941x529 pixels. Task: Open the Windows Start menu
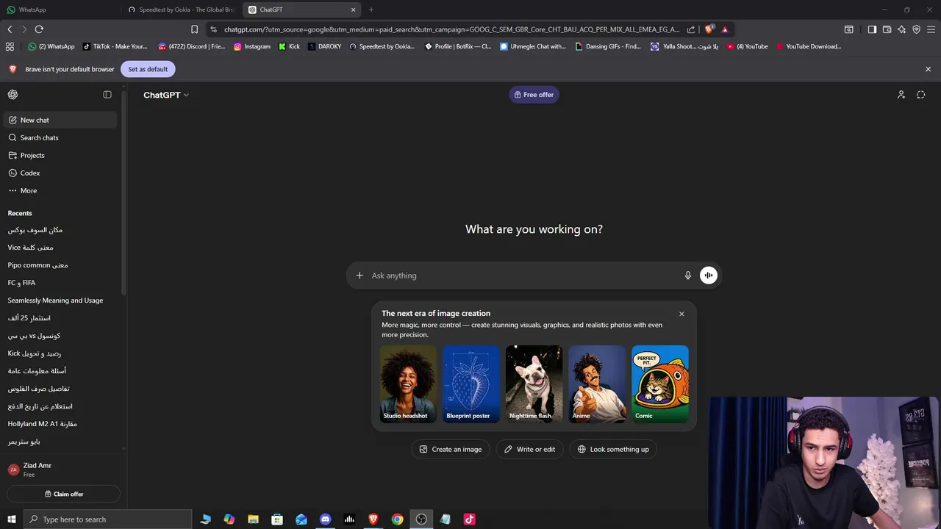pos(12,519)
